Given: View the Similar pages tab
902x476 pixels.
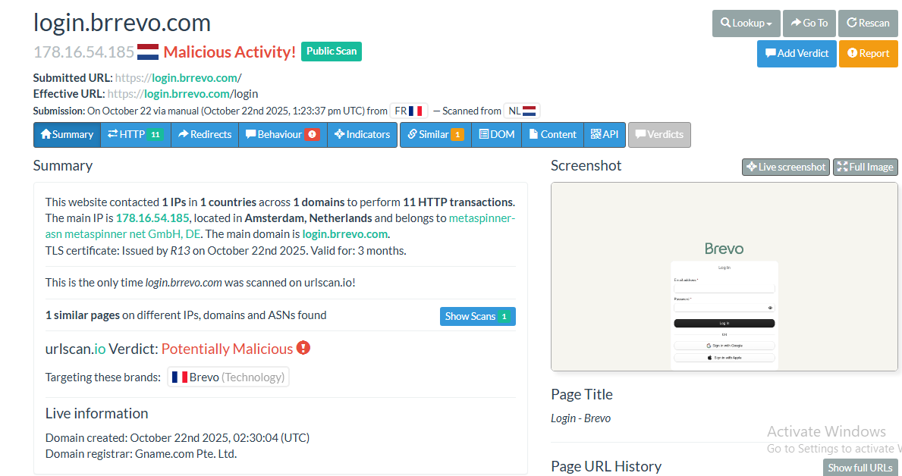Looking at the screenshot, I should tap(435, 135).
